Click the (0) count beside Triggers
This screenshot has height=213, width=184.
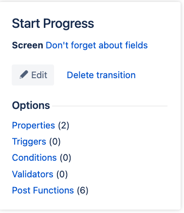point(55,142)
